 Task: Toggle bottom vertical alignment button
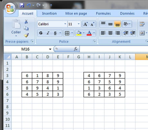[117, 24]
